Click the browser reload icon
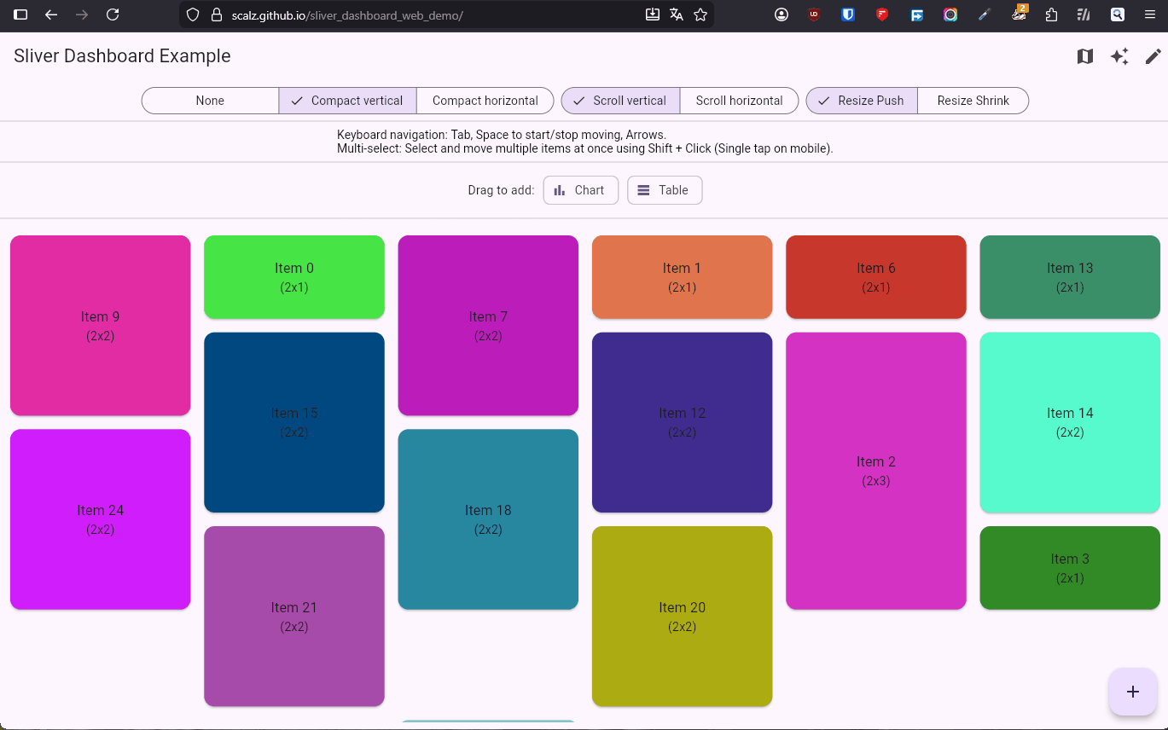 (x=113, y=14)
